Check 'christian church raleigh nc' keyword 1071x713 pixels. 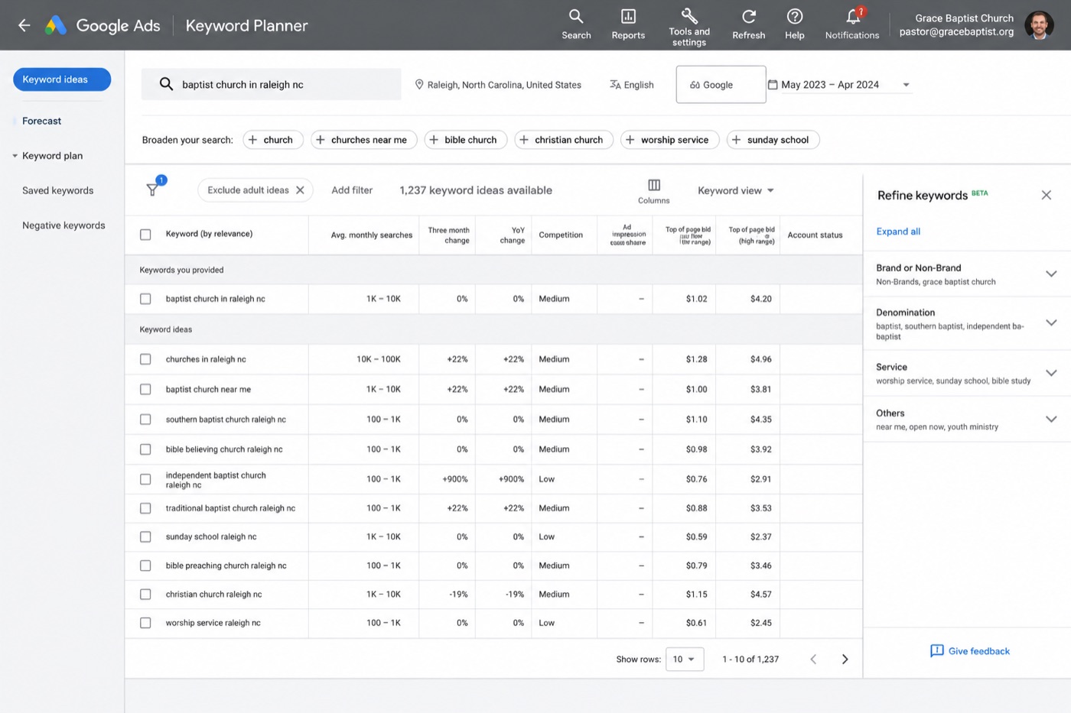click(145, 594)
